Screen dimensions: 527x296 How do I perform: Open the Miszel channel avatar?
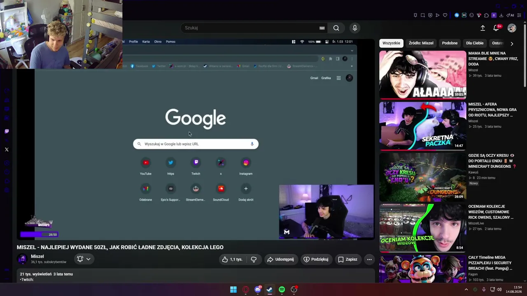pyautogui.click(x=22, y=259)
